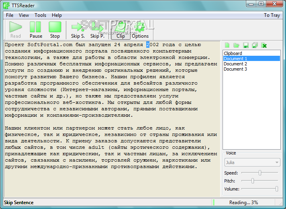
Task: Skip to the next paragraph
Action: (97, 30)
